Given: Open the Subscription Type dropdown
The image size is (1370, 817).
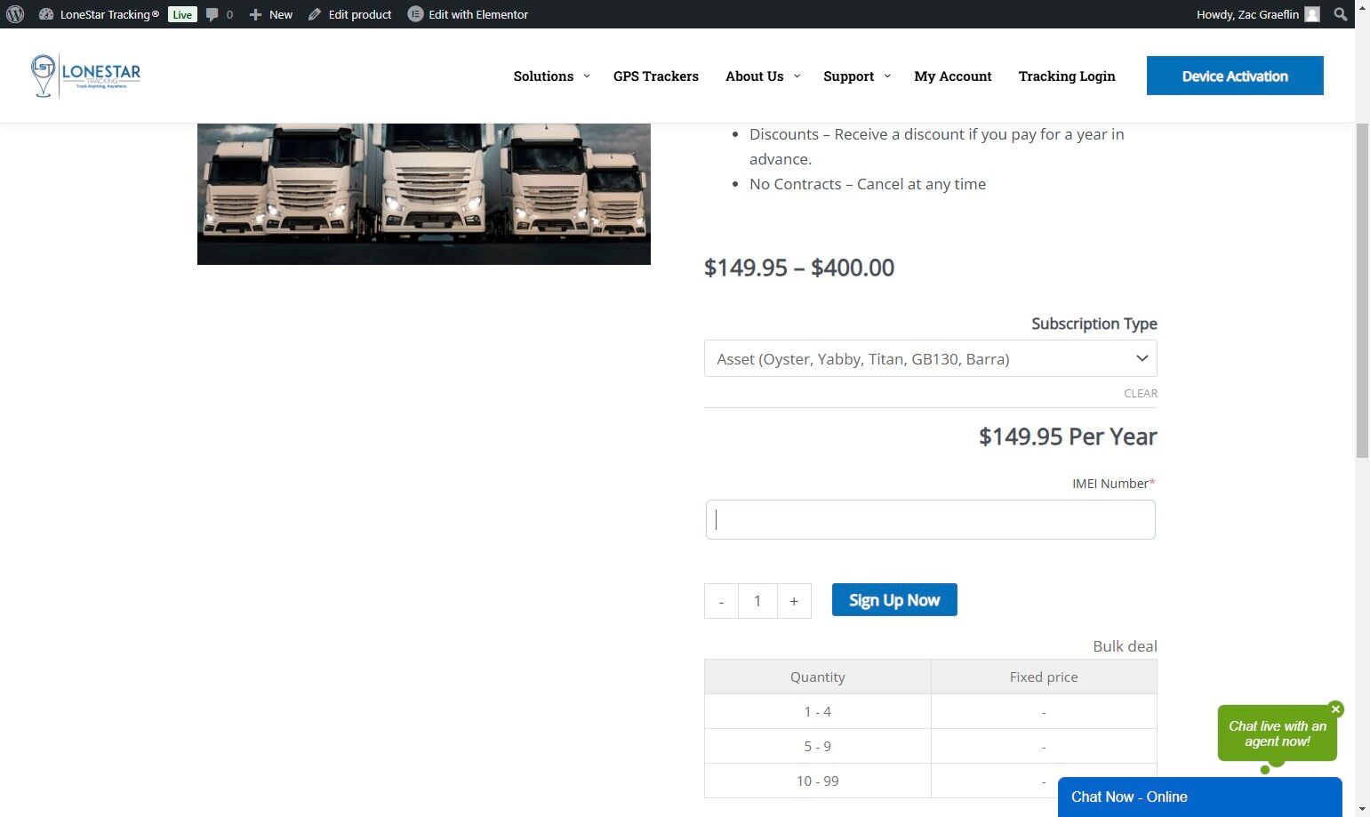Looking at the screenshot, I should [931, 359].
